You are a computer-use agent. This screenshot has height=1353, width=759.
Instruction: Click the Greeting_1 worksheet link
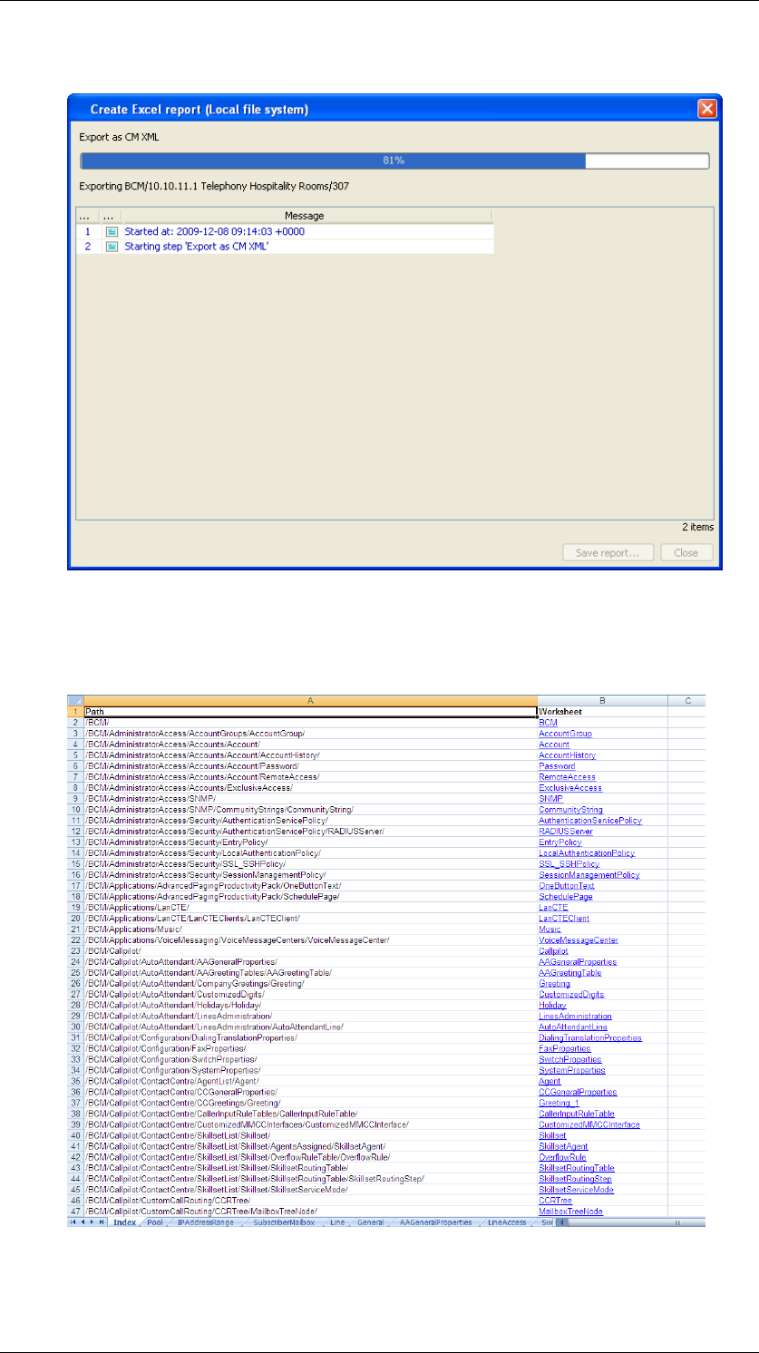pos(560,1103)
